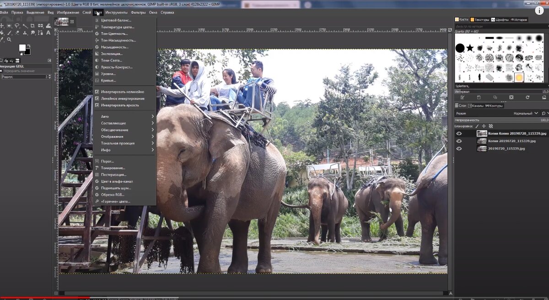Switch to the 'Контуры' tab
Viewport: 549px width, 300px height.
494,106
